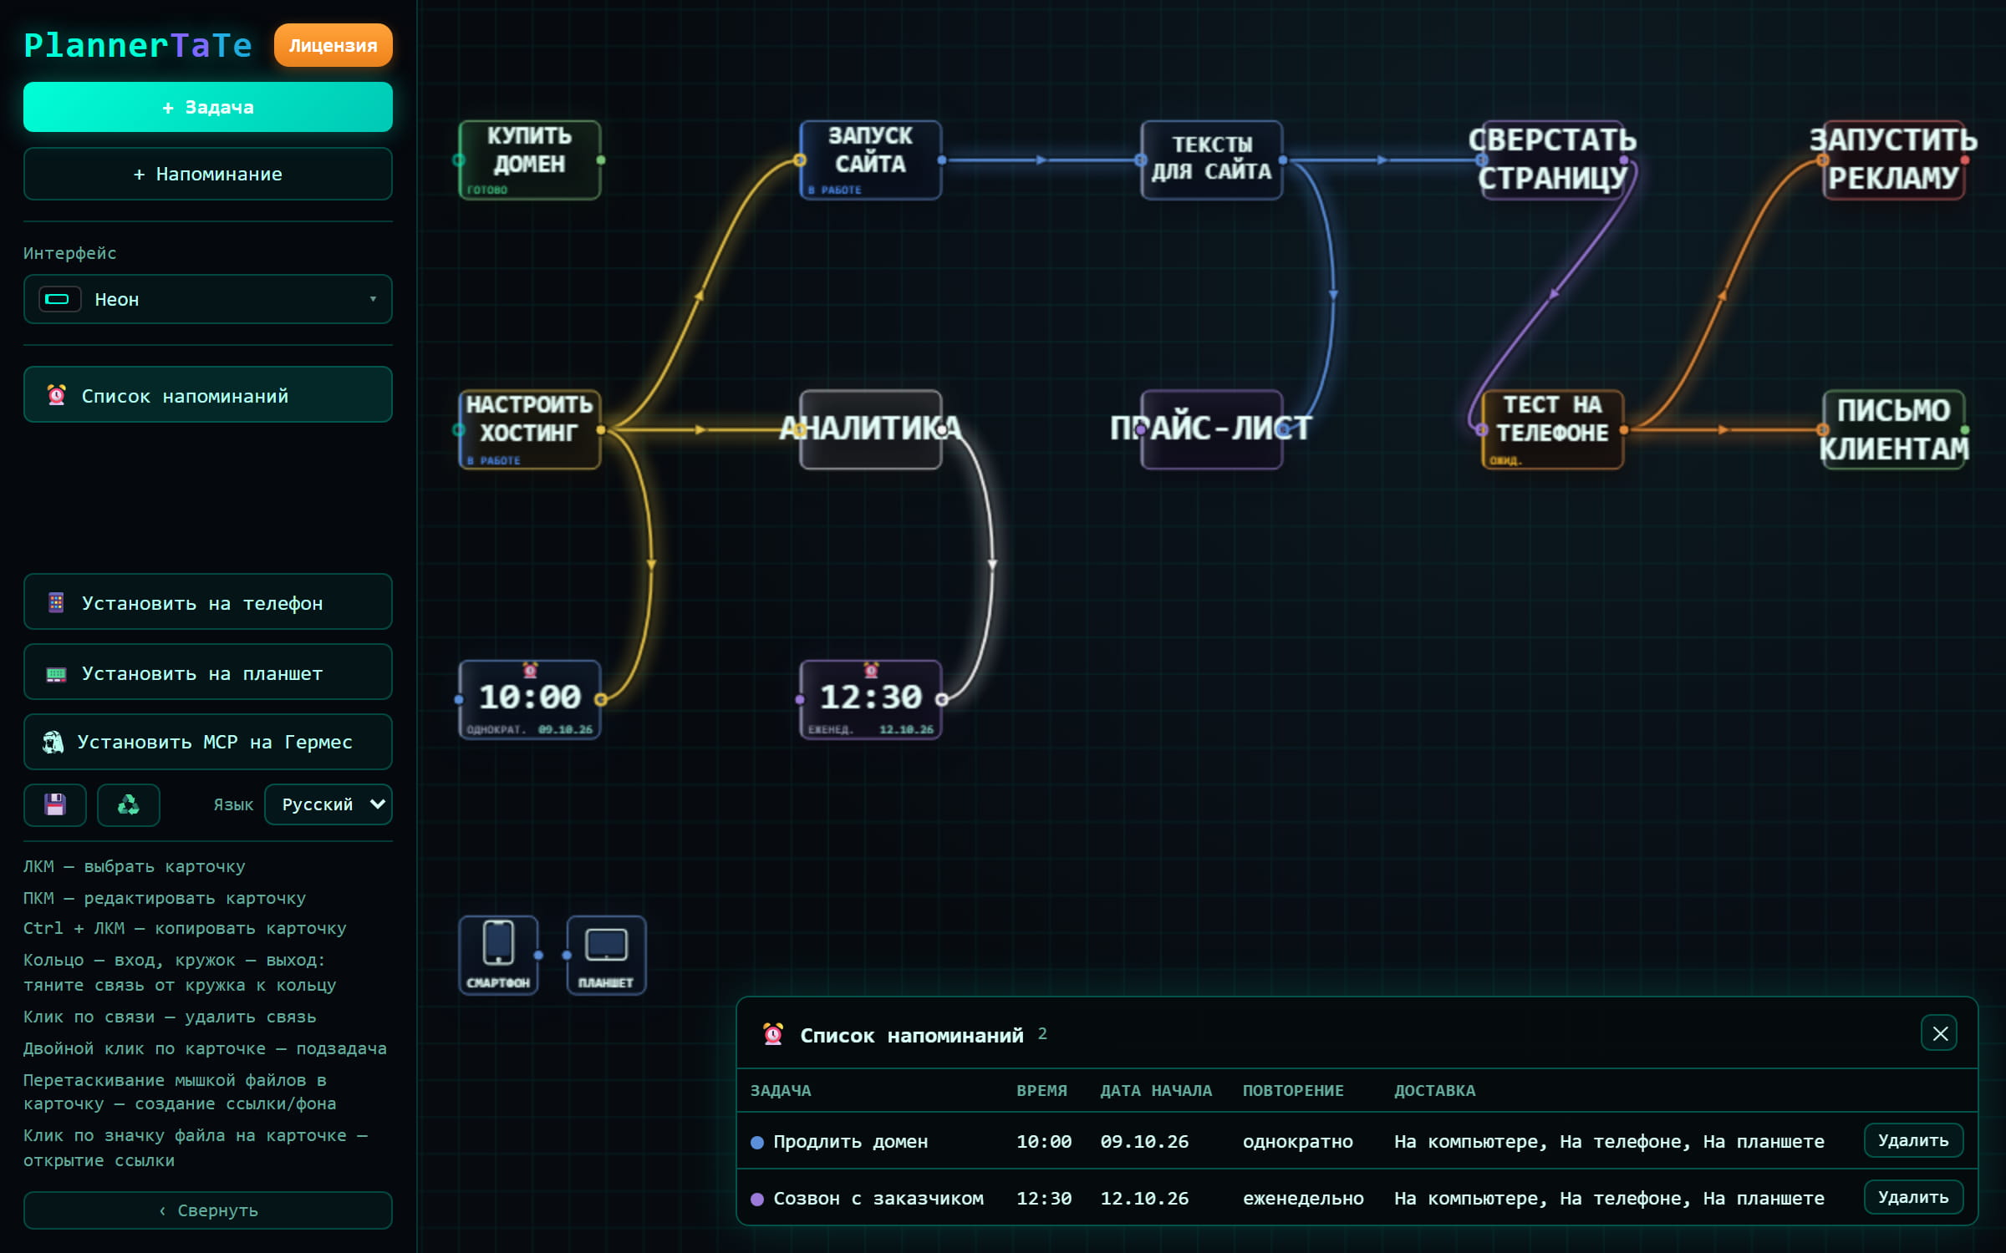Click the alarm icon on the 12:30 reminder card
Image resolution: width=2006 pixels, height=1253 pixels.
(871, 670)
